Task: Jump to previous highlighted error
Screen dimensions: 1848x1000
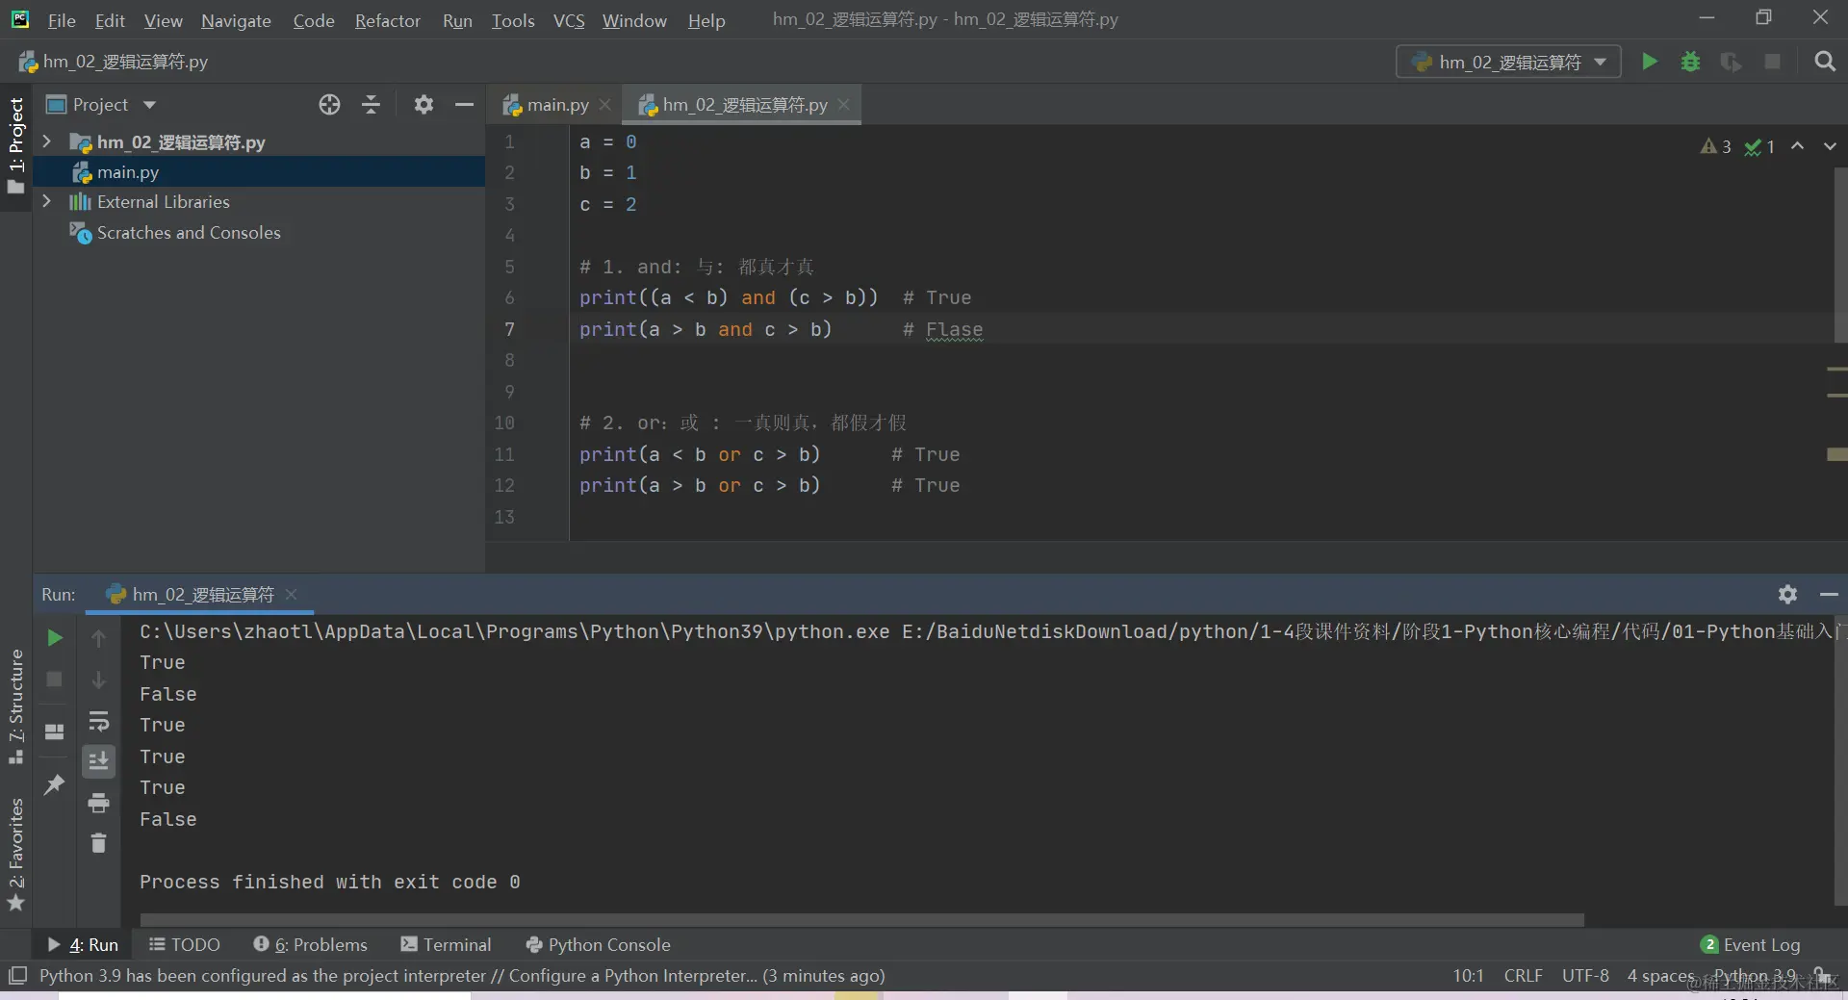Action: pyautogui.click(x=1797, y=146)
